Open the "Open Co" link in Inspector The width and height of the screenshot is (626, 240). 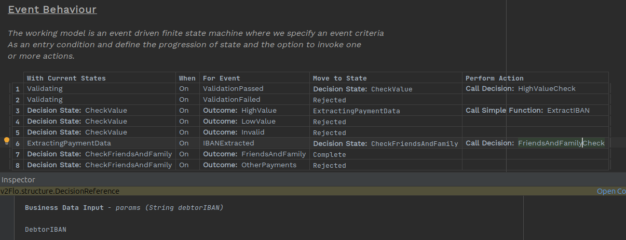(x=611, y=191)
